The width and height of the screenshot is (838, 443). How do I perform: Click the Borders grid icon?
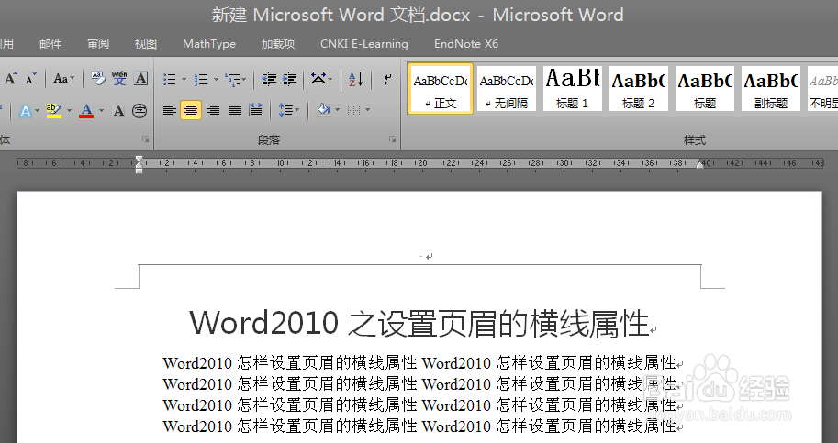click(353, 110)
